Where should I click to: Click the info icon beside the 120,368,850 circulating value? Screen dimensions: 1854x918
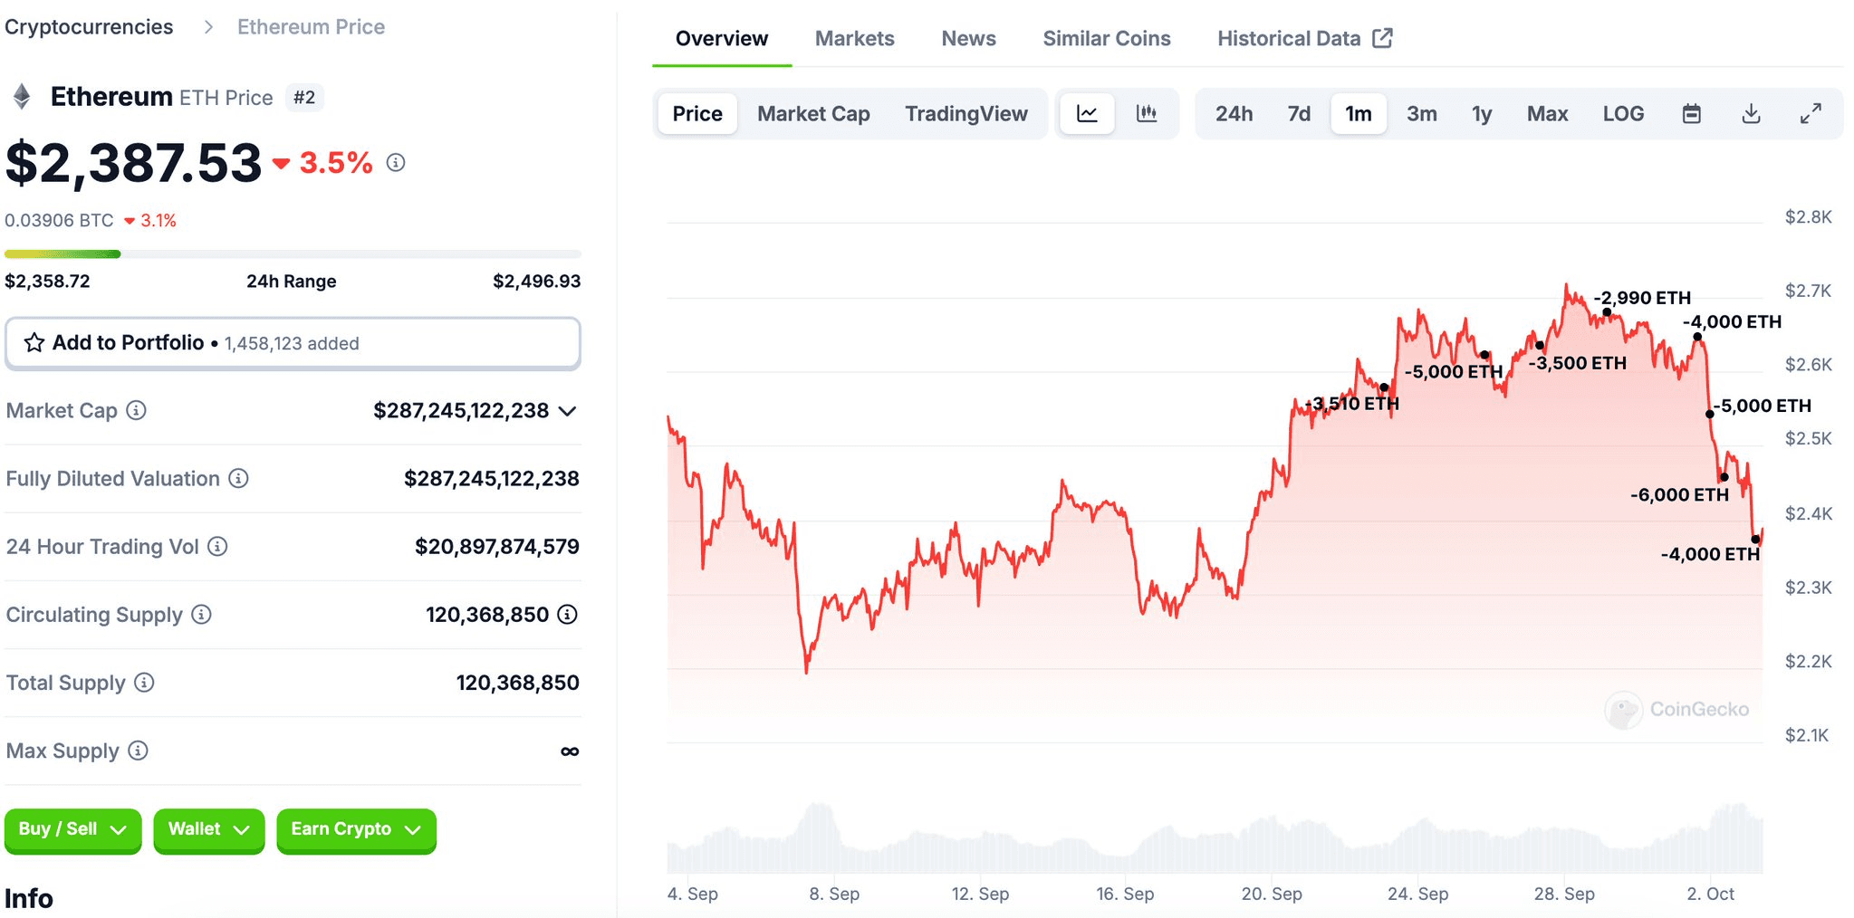coord(567,614)
